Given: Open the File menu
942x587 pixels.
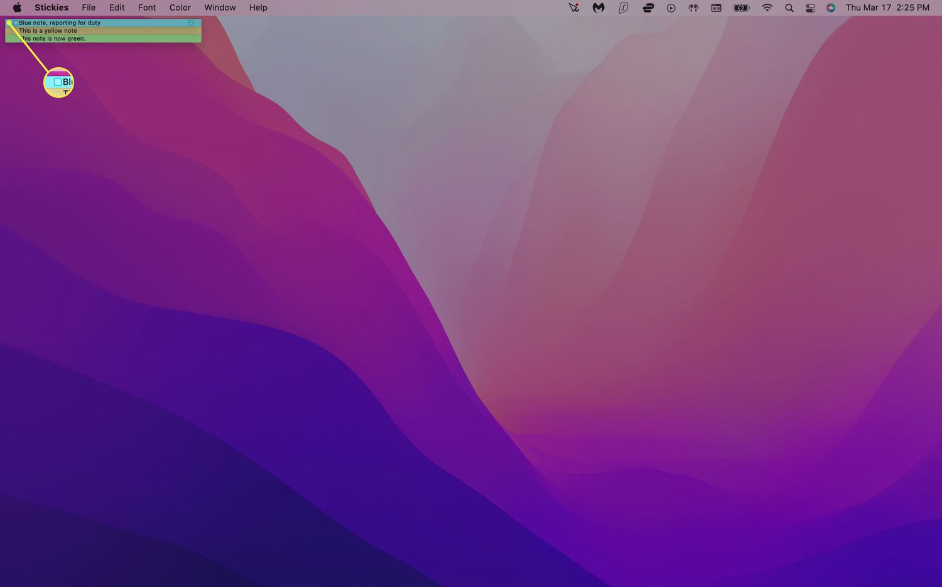Looking at the screenshot, I should (89, 8).
